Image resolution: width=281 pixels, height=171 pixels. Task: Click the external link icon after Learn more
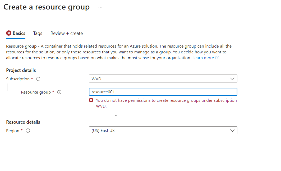(217, 57)
